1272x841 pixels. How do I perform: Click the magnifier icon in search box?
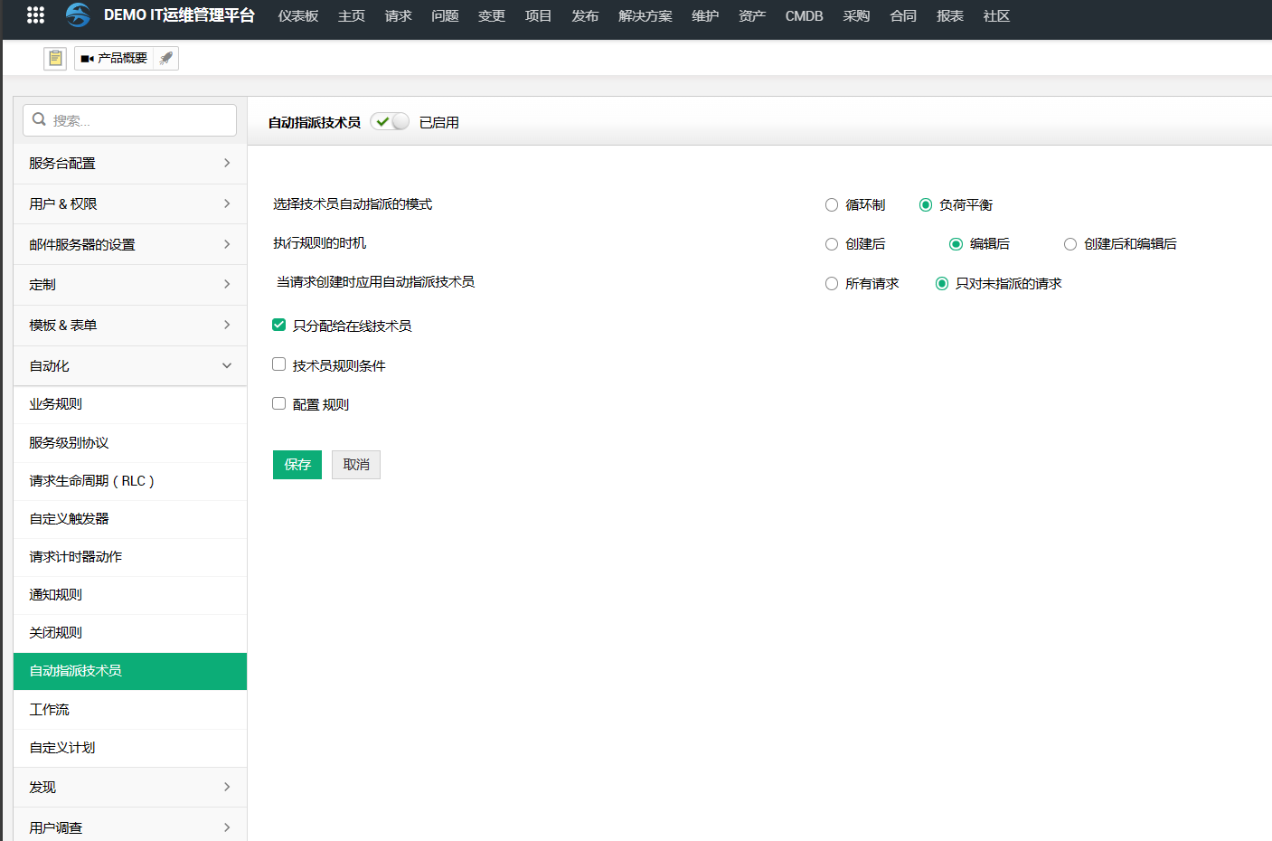(x=39, y=119)
